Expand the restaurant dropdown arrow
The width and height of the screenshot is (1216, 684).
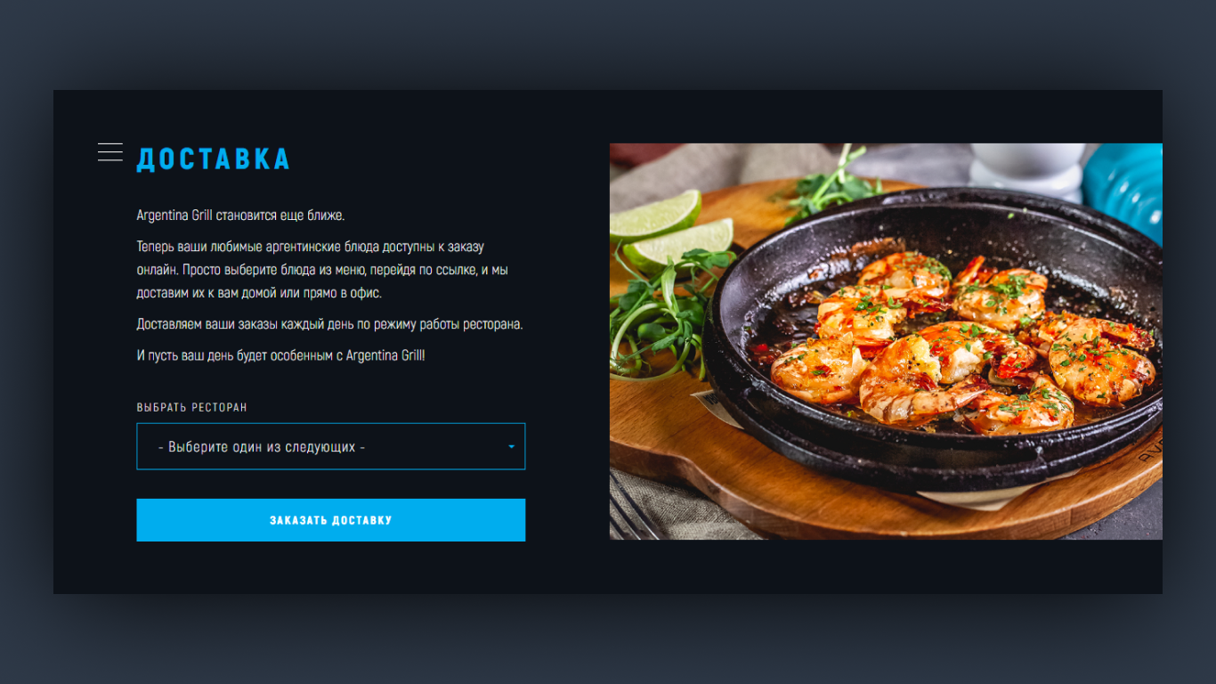[511, 446]
